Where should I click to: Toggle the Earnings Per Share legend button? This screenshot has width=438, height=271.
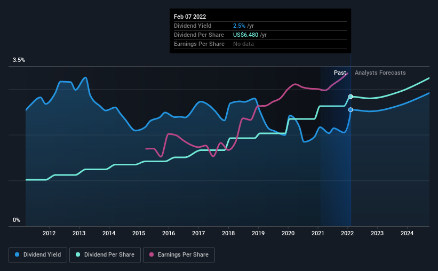click(179, 255)
